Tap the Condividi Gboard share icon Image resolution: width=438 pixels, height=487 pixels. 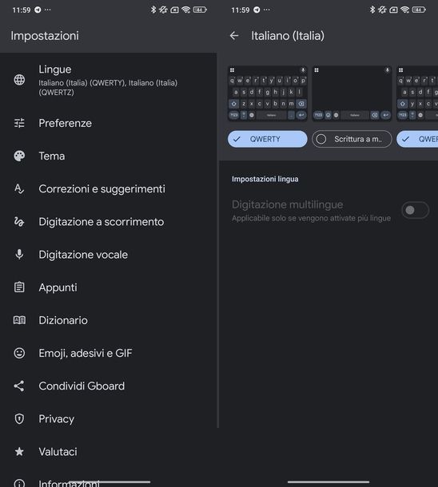coord(19,386)
